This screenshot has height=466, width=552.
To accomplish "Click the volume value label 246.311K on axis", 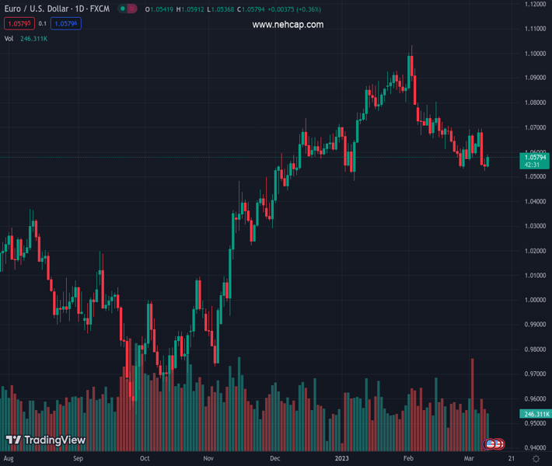I will [x=536, y=414].
